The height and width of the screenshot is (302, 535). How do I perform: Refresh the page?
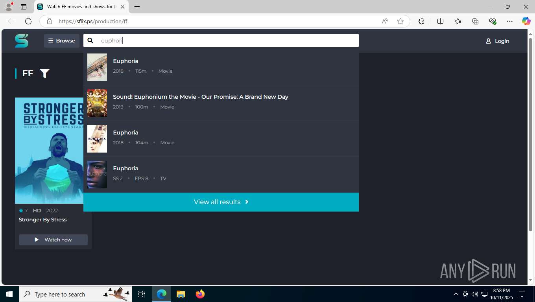(28, 21)
